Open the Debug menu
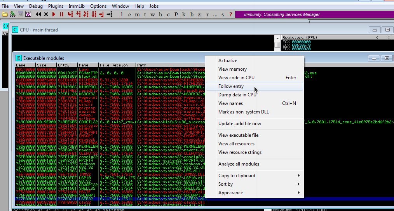This screenshot has height=211, width=394. 36,6
